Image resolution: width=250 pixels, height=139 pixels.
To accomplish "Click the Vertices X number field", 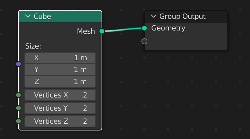I will pyautogui.click(x=60, y=95).
